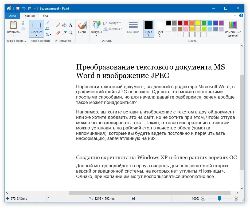Screen dimensions: 250x208
Task: Expand the Кисти dropdown arrow
Action: [82, 35]
